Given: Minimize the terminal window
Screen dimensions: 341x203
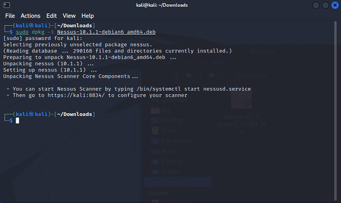Looking at the screenshot, I should (x=314, y=5).
